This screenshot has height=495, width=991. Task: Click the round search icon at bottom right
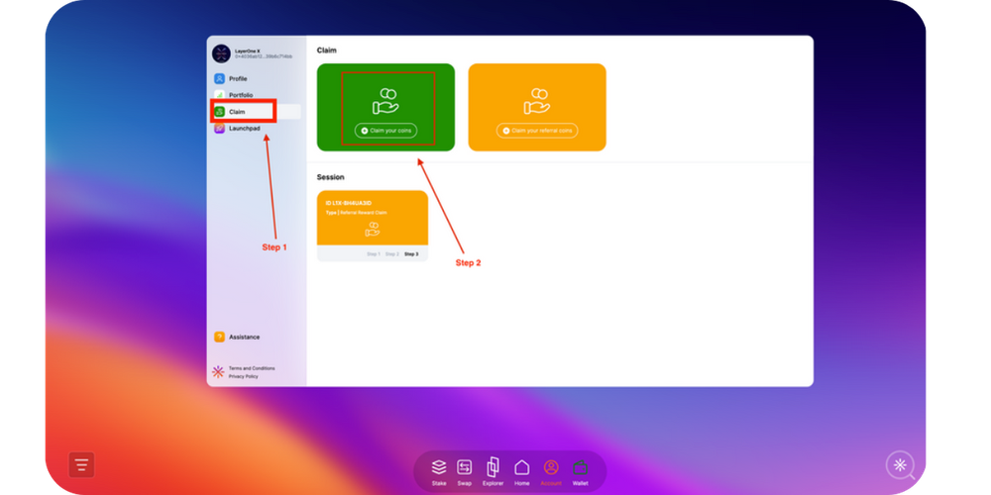pyautogui.click(x=900, y=465)
